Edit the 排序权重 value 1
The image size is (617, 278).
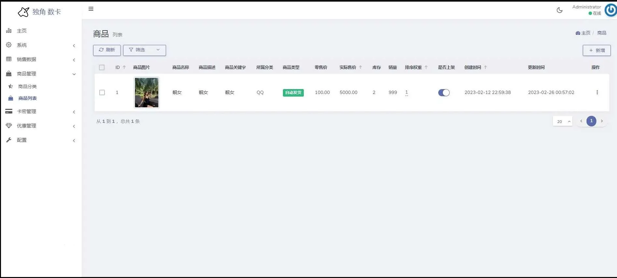406,92
